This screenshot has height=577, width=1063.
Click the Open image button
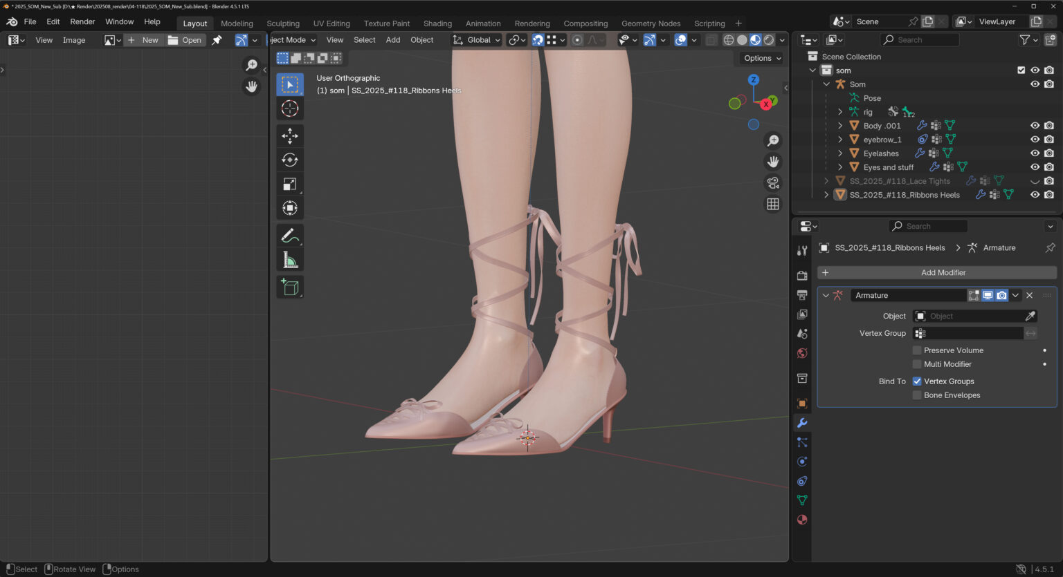point(185,40)
